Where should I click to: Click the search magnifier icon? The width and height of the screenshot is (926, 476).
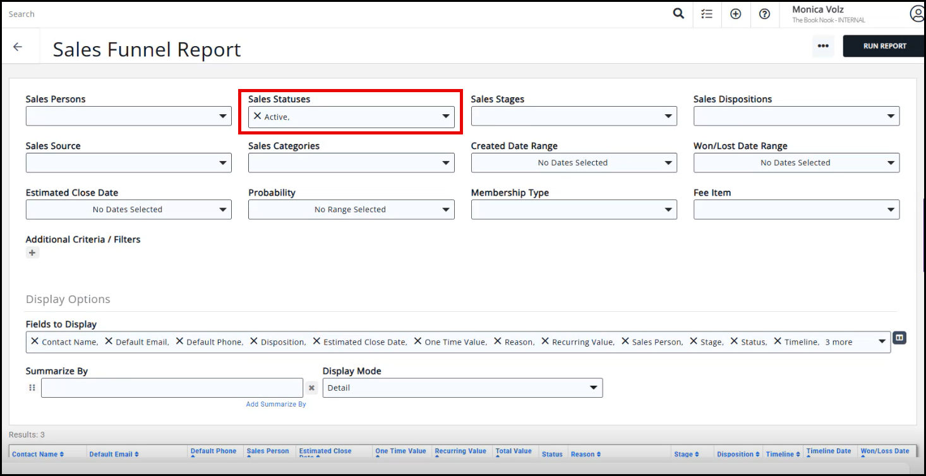point(678,14)
